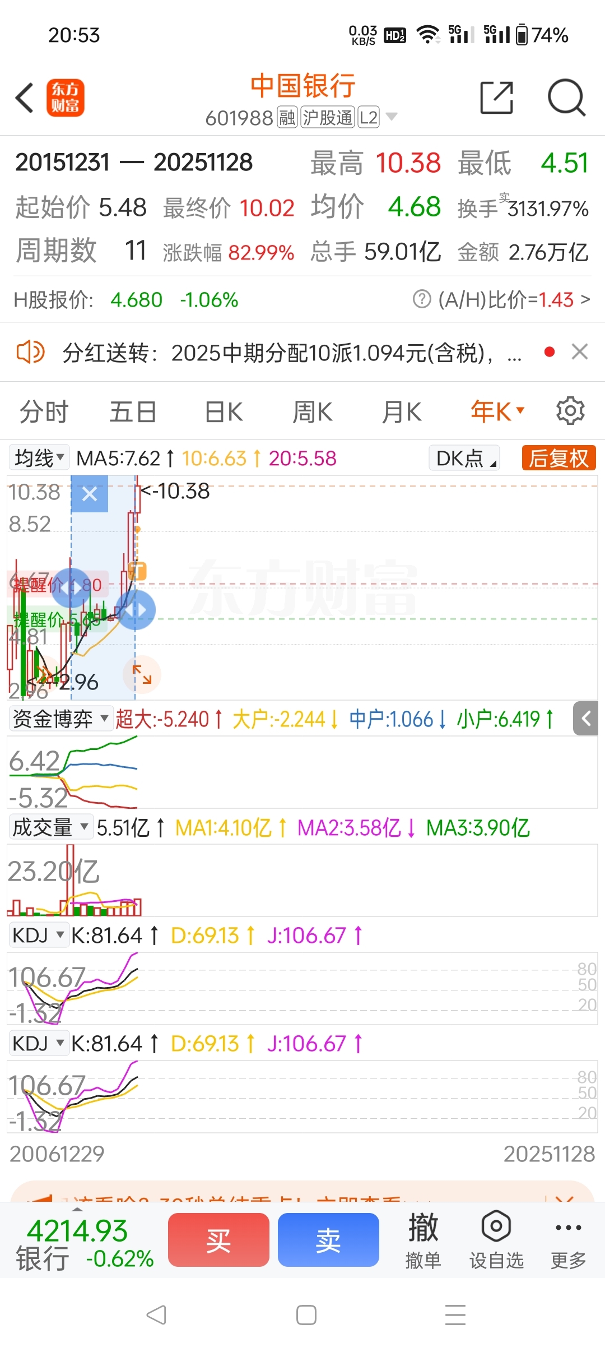Collapse side panel with gray chevron
The width and height of the screenshot is (605, 1352).
pyautogui.click(x=586, y=718)
